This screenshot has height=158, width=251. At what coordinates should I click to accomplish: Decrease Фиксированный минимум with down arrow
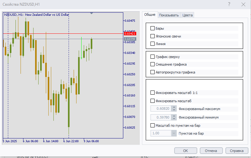pyautogui.click(x=174, y=119)
